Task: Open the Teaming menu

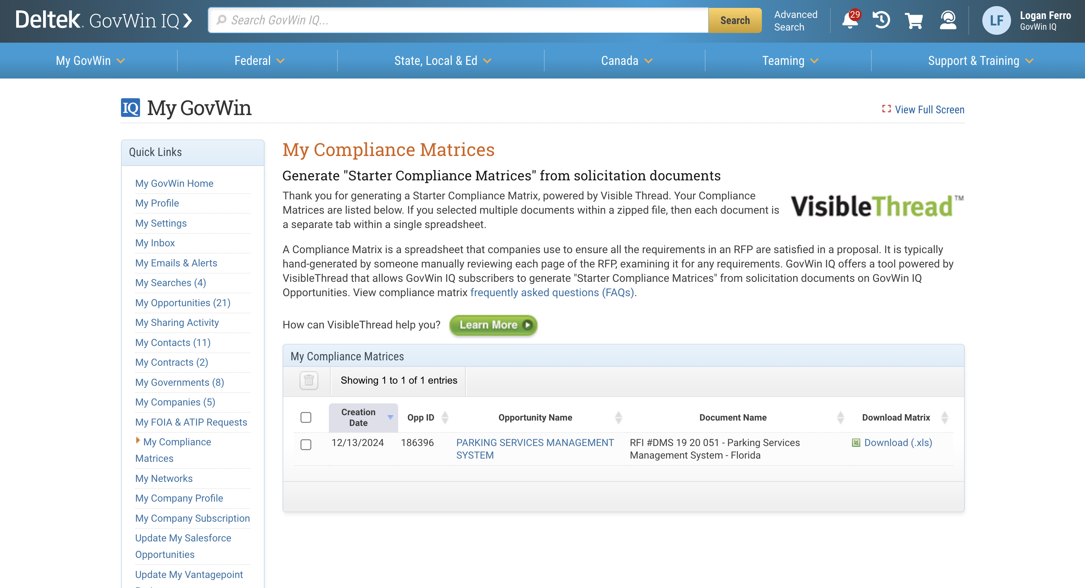Action: [790, 61]
